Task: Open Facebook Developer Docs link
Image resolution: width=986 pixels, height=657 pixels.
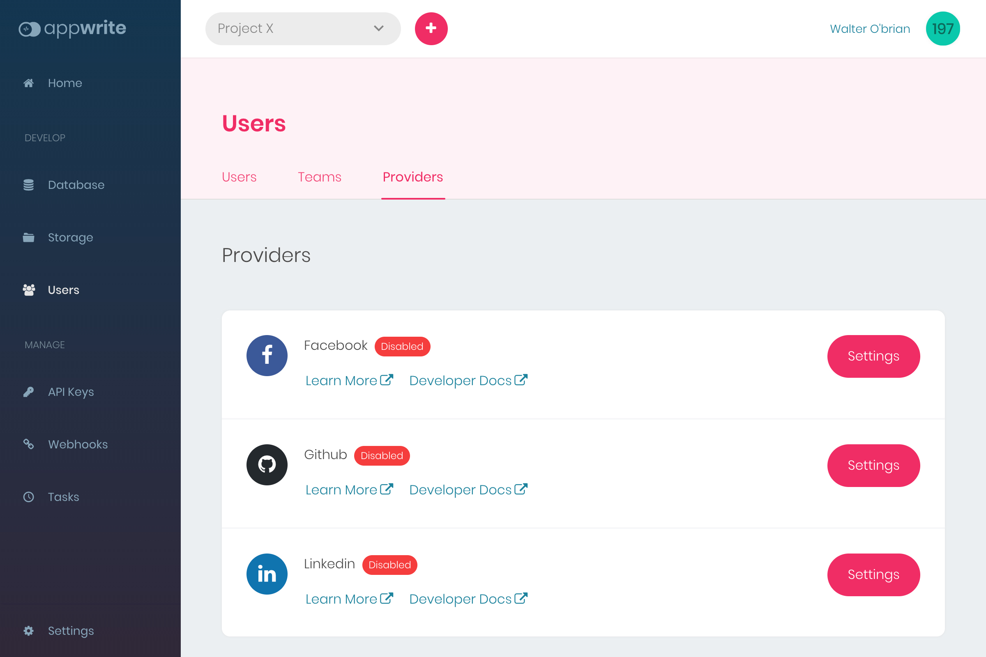Action: coord(468,381)
